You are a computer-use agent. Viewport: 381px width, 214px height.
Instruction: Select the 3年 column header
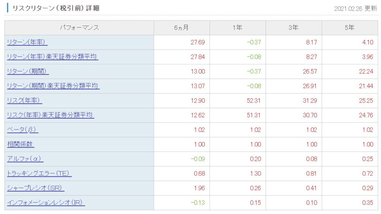[x=293, y=28]
